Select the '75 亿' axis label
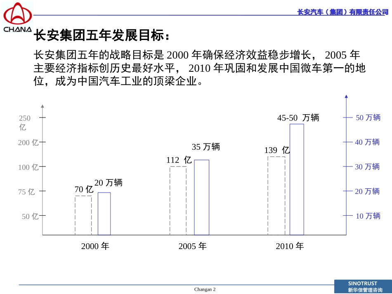 pyautogui.click(x=26, y=192)
